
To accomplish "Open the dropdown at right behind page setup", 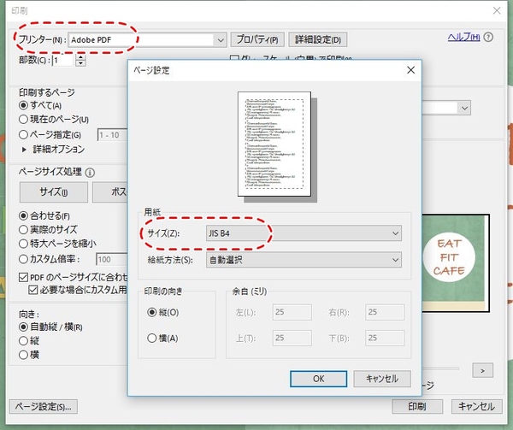I will (464, 108).
